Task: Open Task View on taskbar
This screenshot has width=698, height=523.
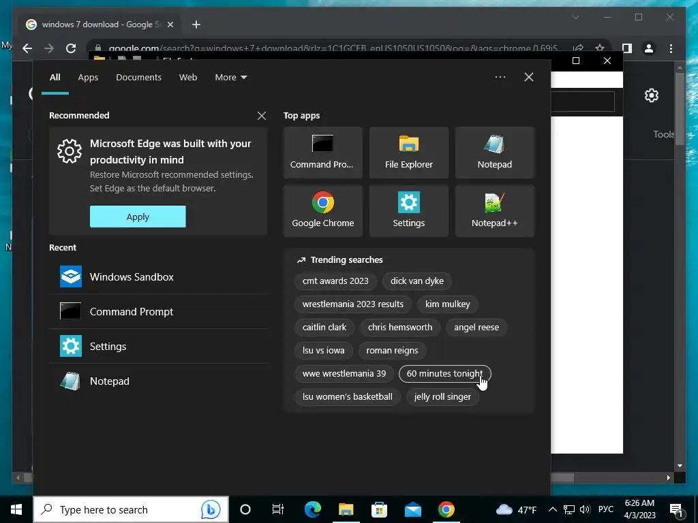Action: point(278,509)
